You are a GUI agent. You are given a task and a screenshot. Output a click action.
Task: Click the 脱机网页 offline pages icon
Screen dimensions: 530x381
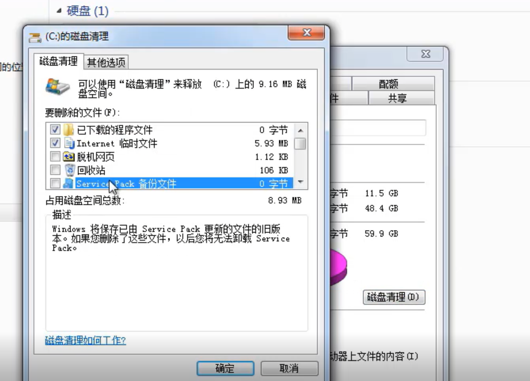[x=69, y=157]
